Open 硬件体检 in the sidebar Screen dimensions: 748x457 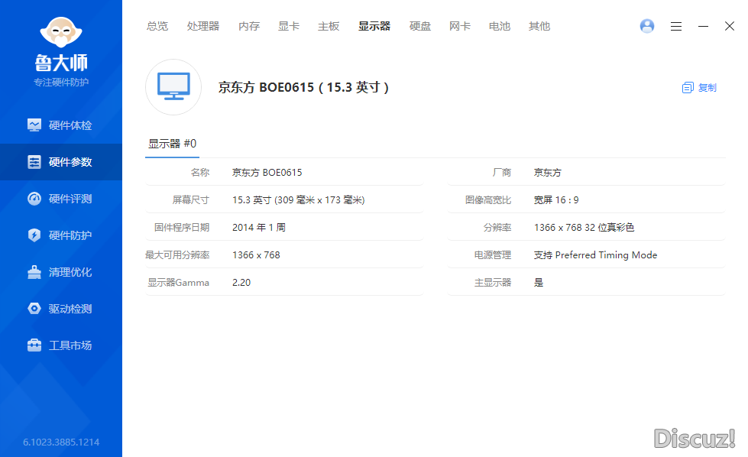(61, 125)
